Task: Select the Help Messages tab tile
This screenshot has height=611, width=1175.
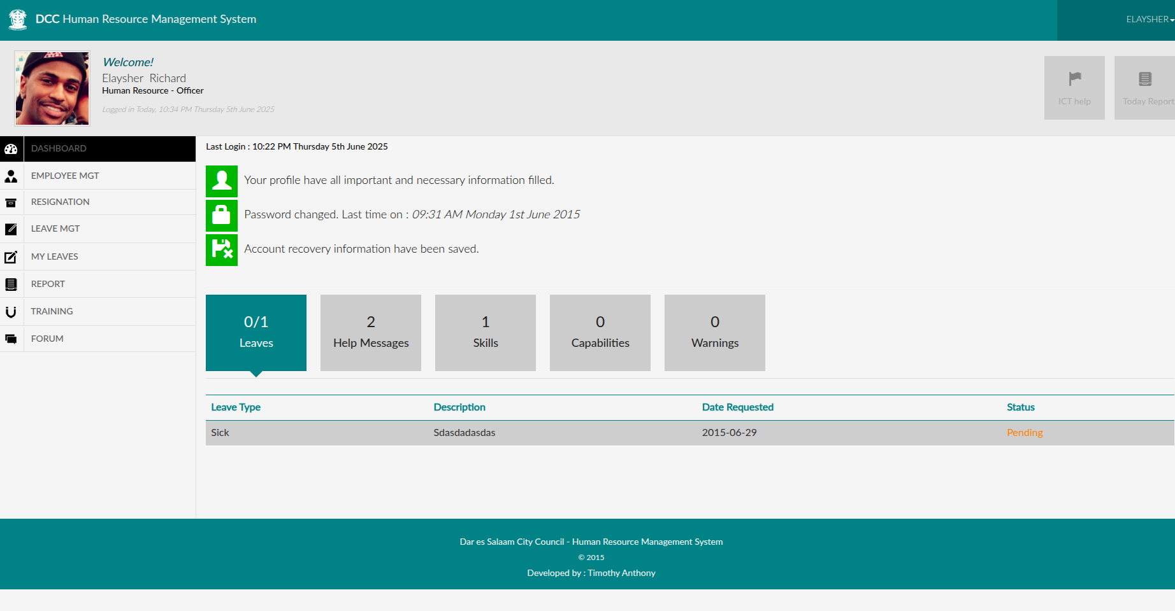Action: tap(371, 332)
